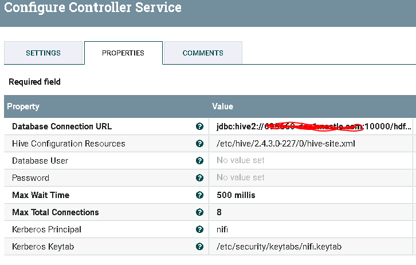Edit the 500 millis wait time value
The height and width of the screenshot is (265, 416).
236,195
